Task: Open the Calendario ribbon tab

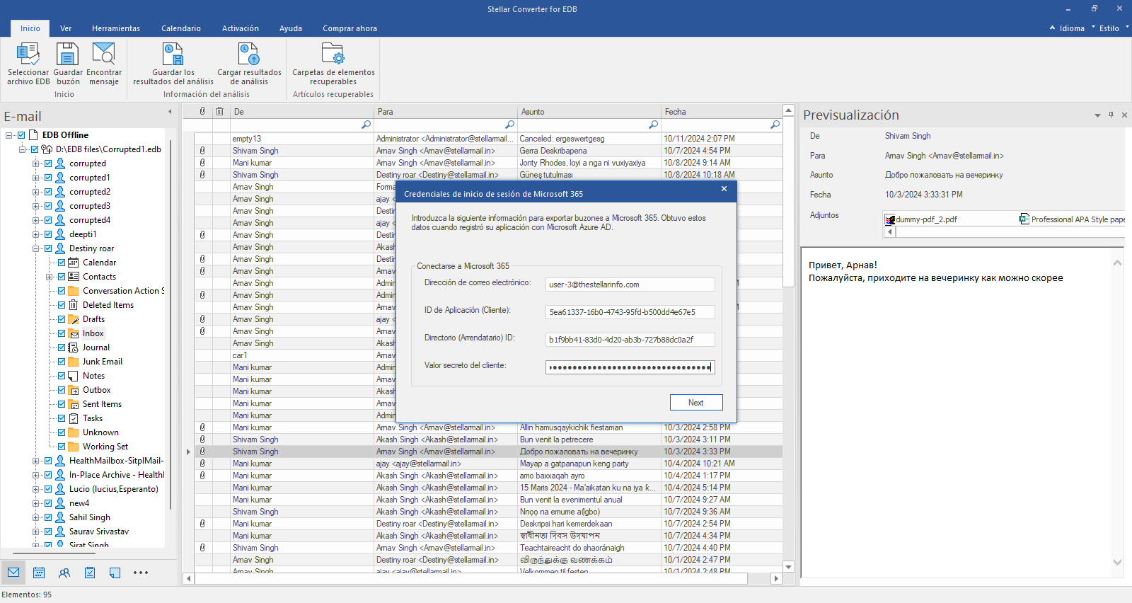Action: [x=181, y=28]
